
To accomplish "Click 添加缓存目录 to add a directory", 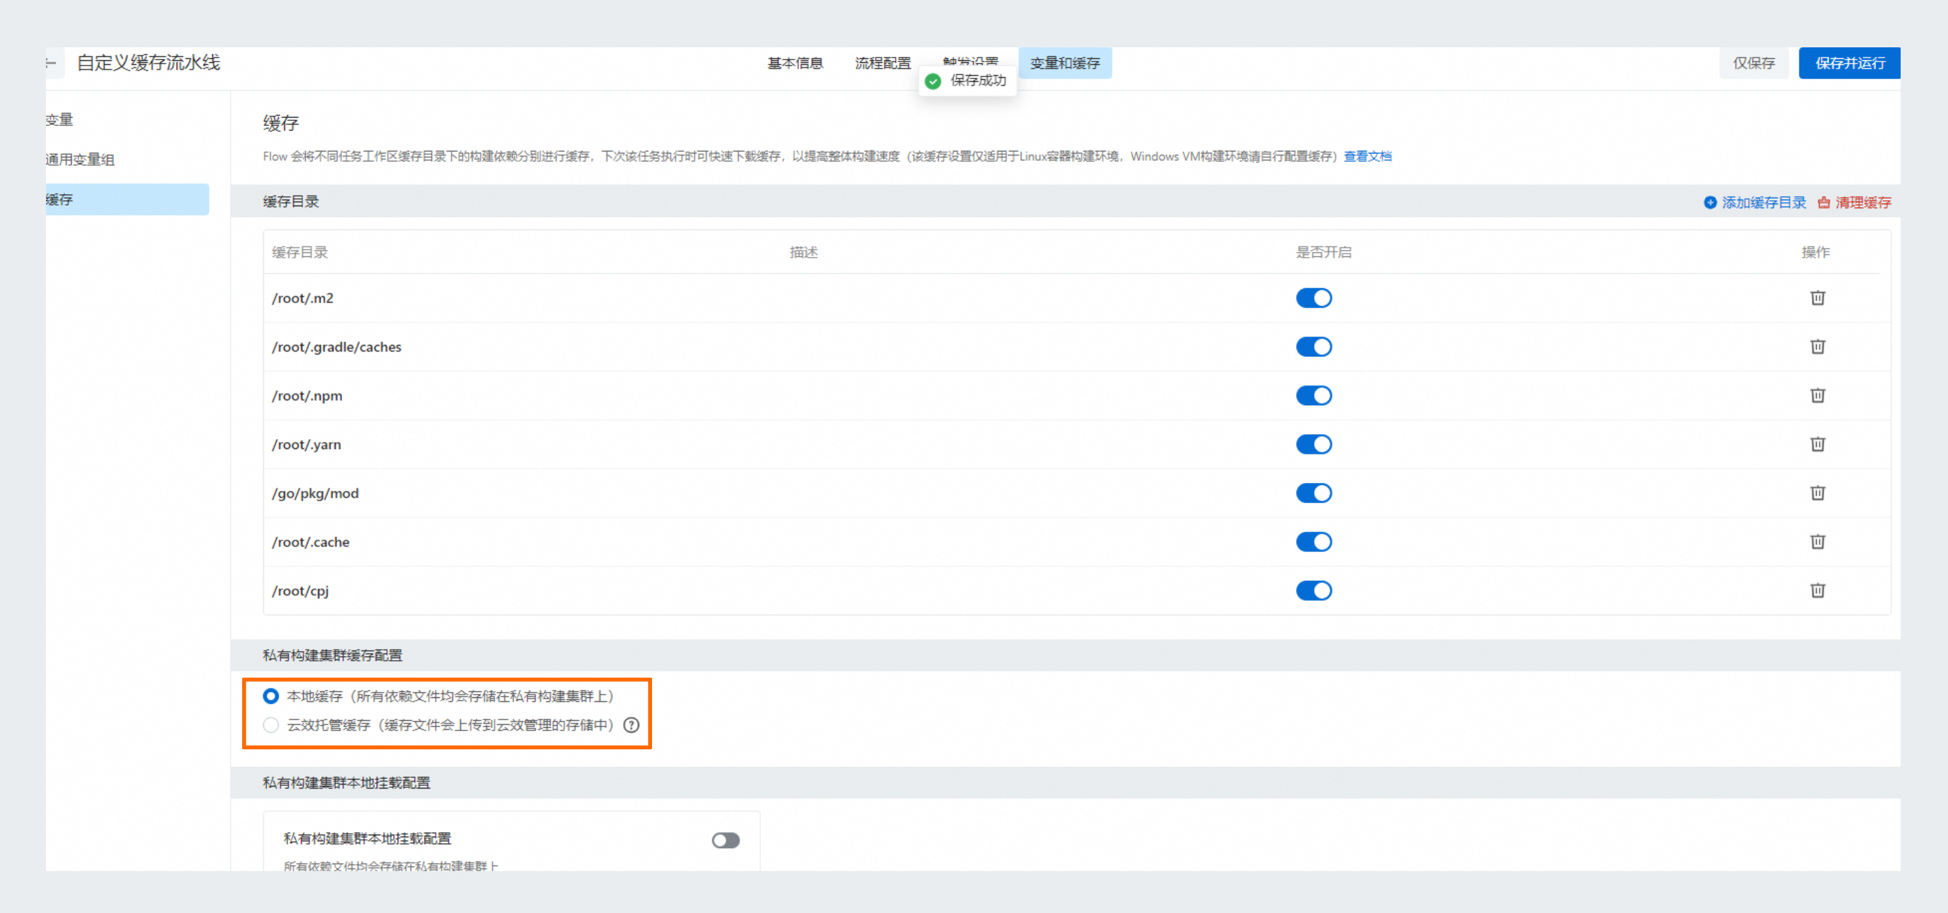I will click(1755, 203).
